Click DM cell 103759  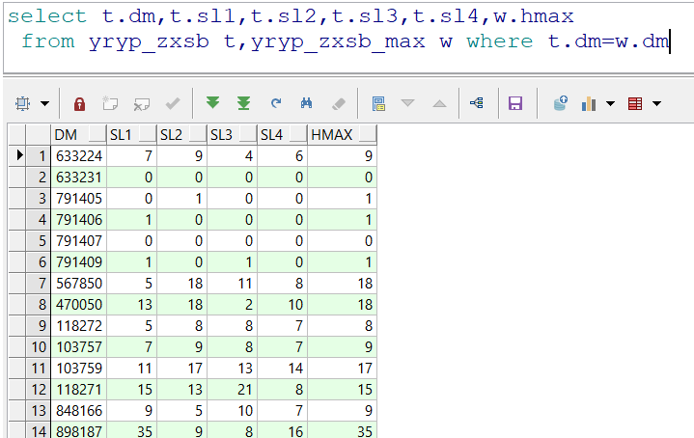(x=79, y=369)
